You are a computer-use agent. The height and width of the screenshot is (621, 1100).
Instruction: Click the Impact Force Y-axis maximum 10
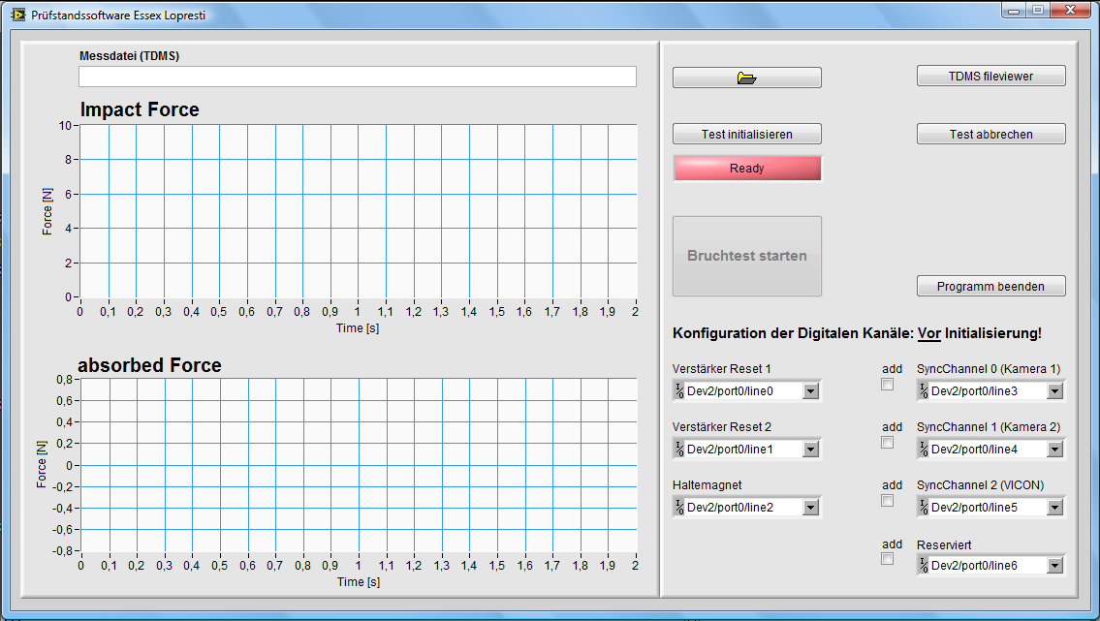pos(65,126)
